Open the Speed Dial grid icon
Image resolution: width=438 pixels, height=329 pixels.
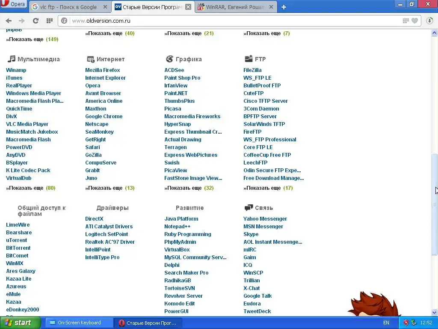(50, 21)
